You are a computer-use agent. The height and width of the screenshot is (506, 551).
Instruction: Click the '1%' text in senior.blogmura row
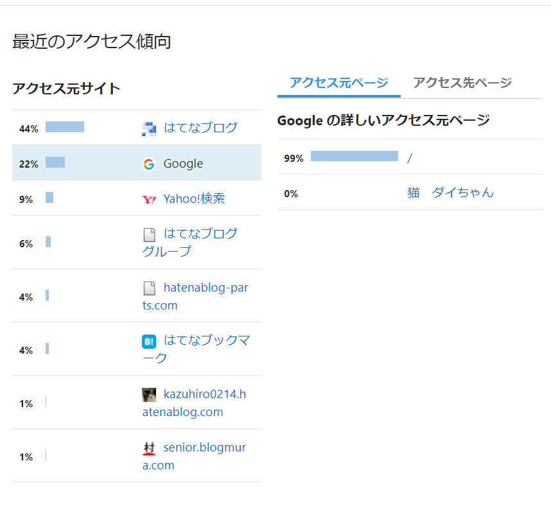[x=26, y=457]
